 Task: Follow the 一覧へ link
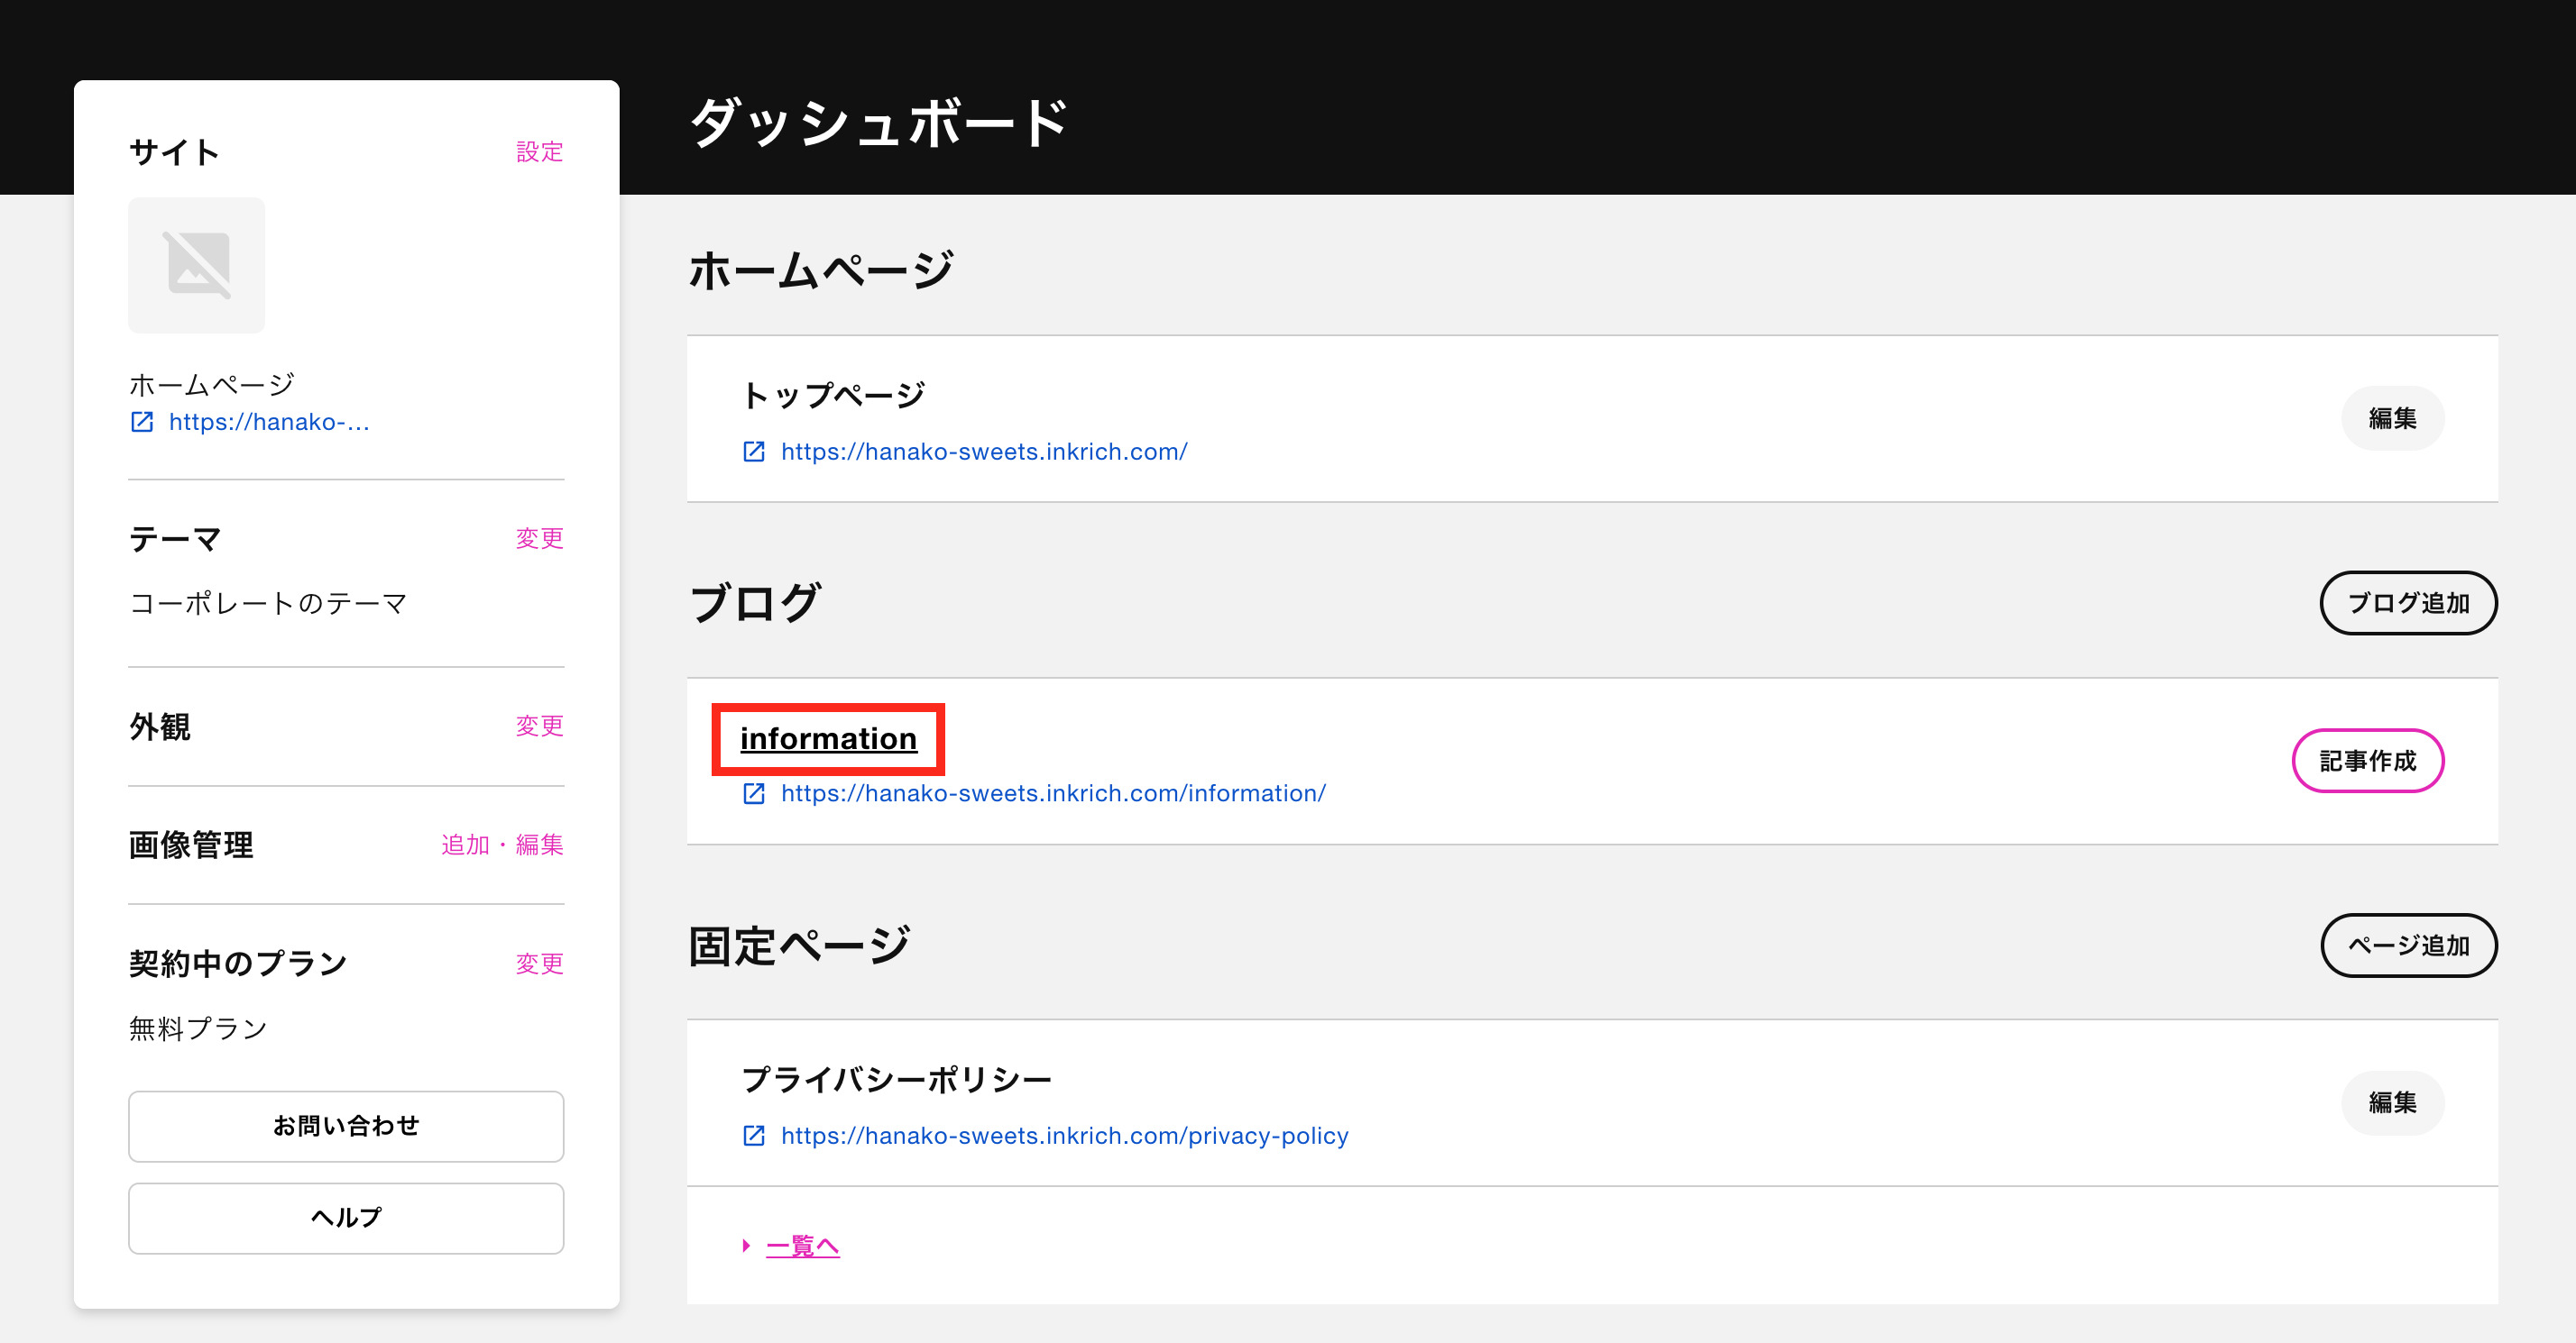coord(802,1246)
